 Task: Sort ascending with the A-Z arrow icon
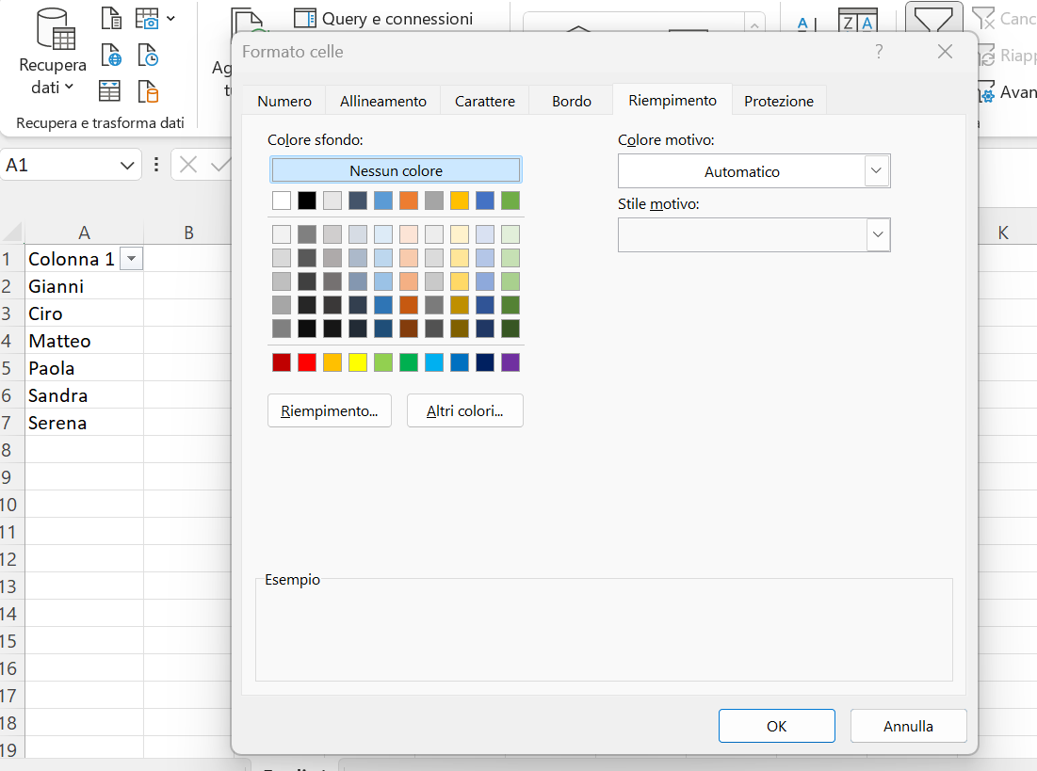tap(807, 24)
